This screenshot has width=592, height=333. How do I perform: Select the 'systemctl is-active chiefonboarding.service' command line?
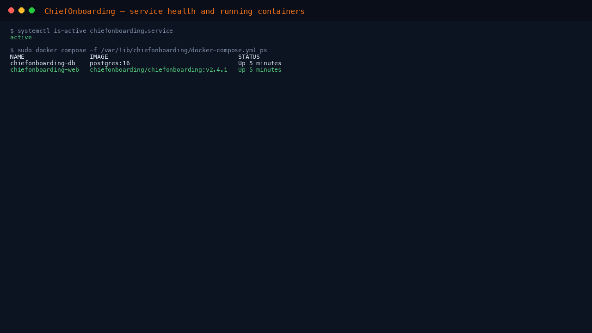pyautogui.click(x=92, y=31)
